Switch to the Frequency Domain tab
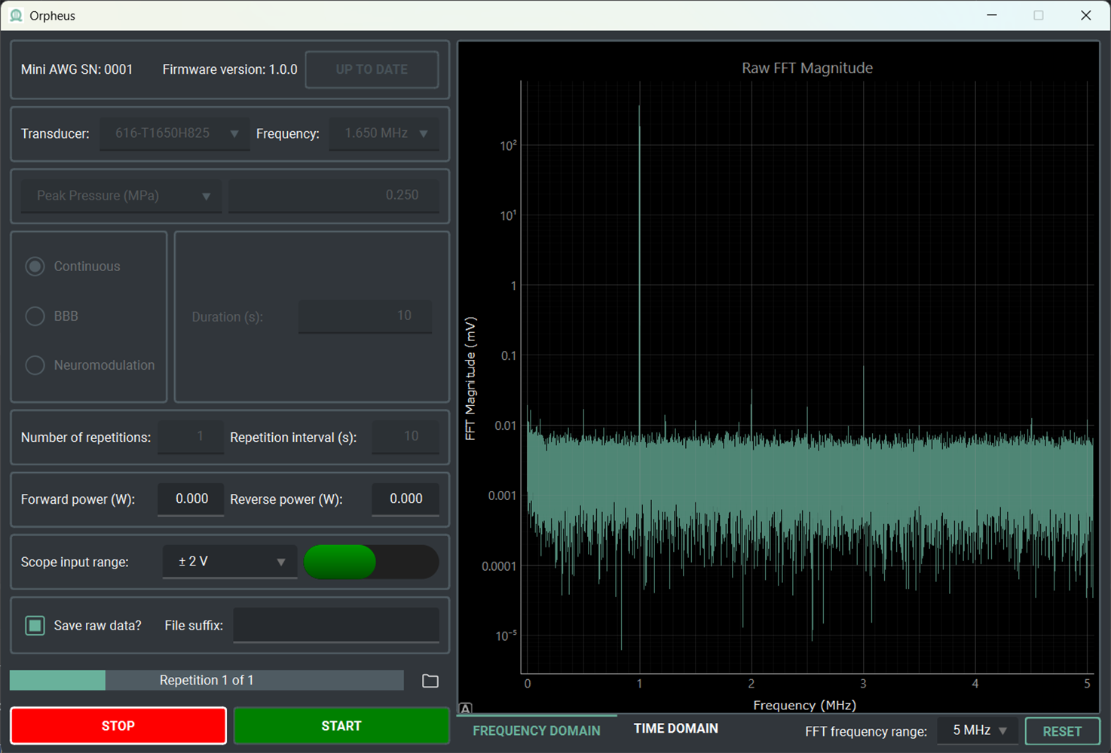Viewport: 1111px width, 753px height. click(x=537, y=730)
